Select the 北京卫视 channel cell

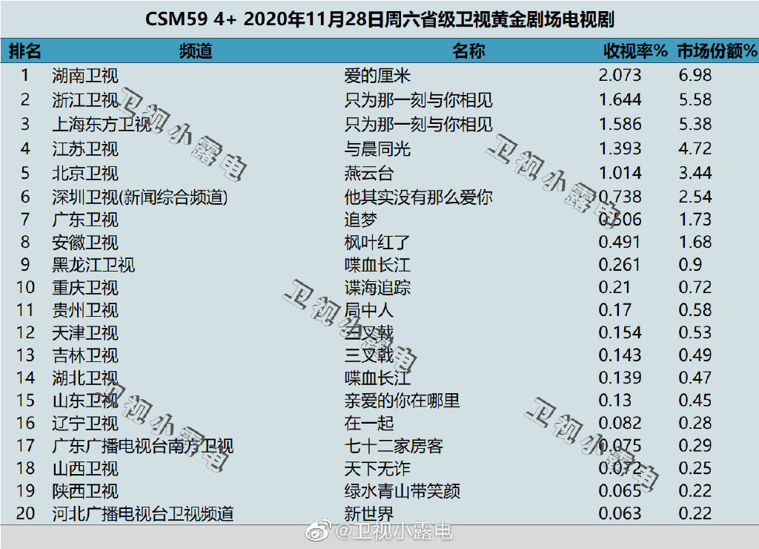tap(85, 173)
